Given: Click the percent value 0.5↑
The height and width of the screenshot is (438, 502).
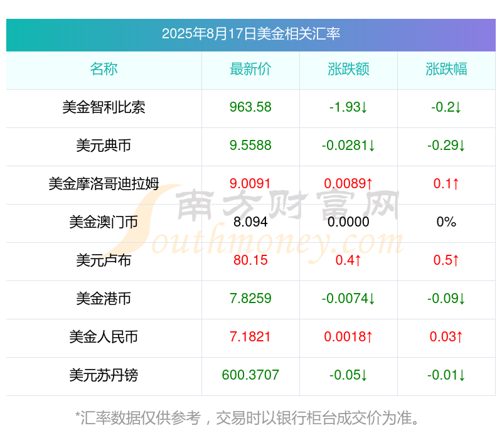Looking at the screenshot, I should tap(446, 260).
